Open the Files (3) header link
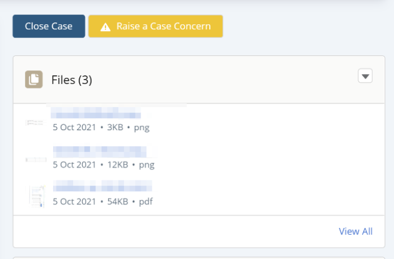This screenshot has width=394, height=259. click(x=72, y=80)
